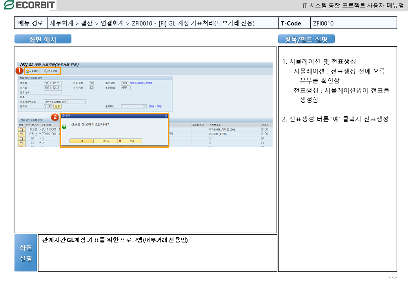Click delete row icon for line 2

tap(21, 134)
